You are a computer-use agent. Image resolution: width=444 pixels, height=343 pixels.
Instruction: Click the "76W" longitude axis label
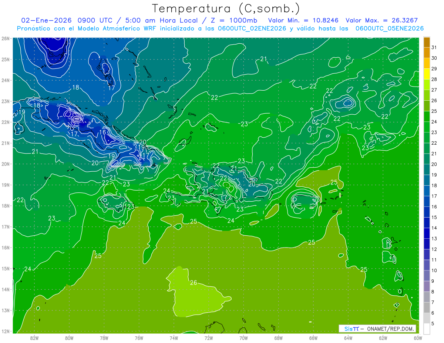[139, 338]
